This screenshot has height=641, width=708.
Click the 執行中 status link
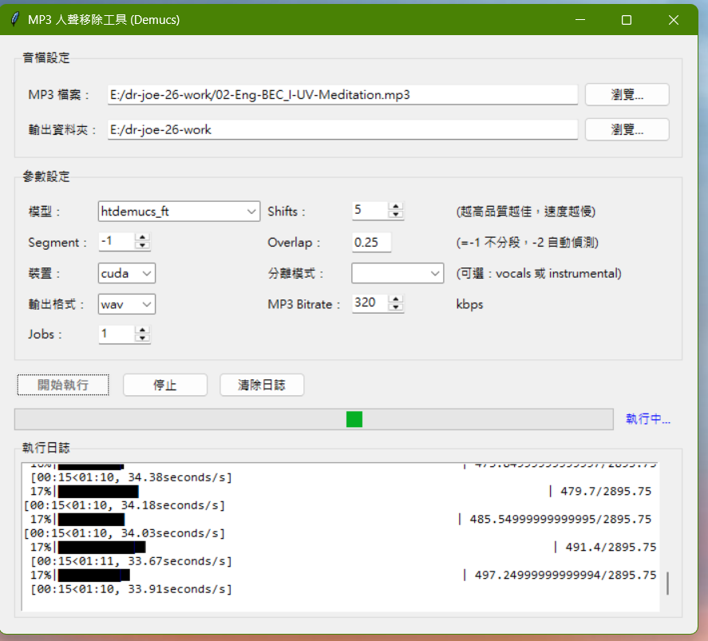point(648,418)
